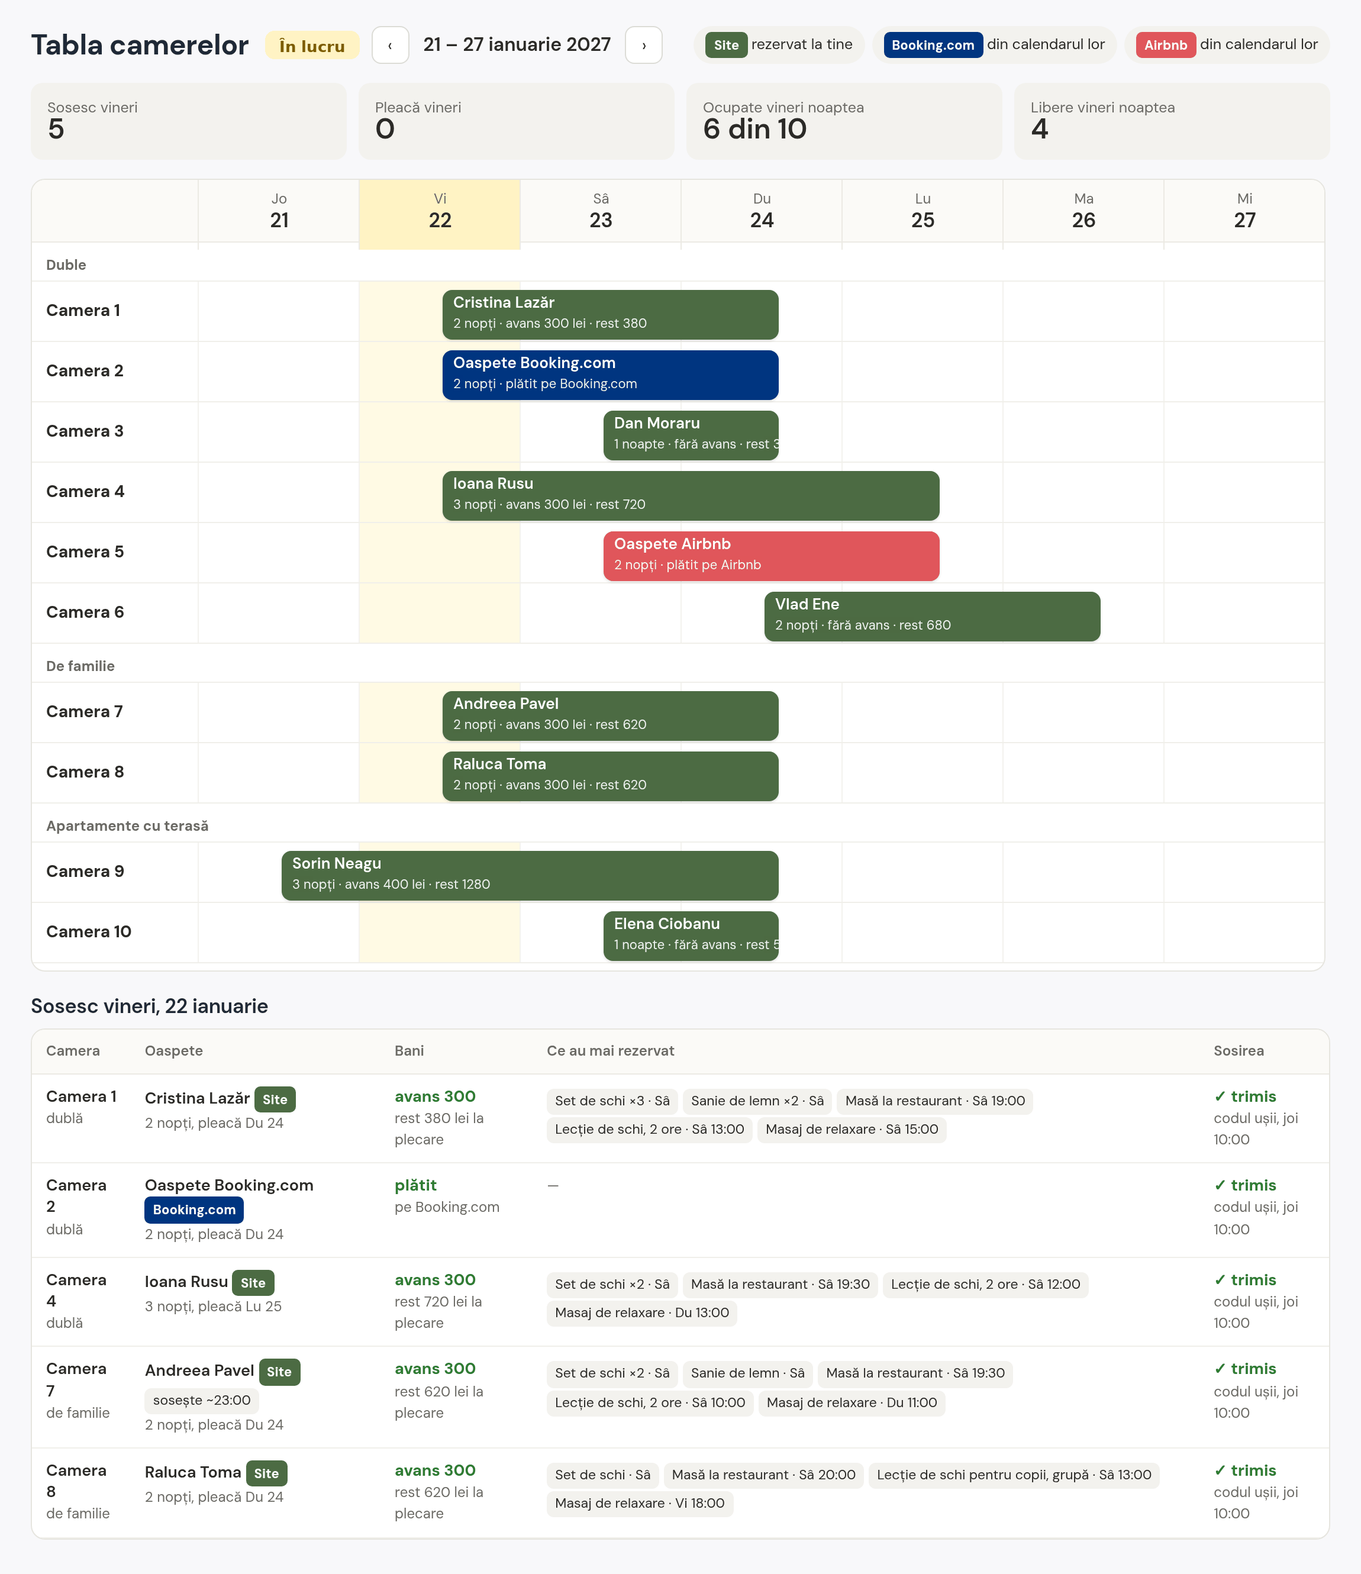
Task: Open Ioana Rusu three-night booking bar
Action: [691, 496]
